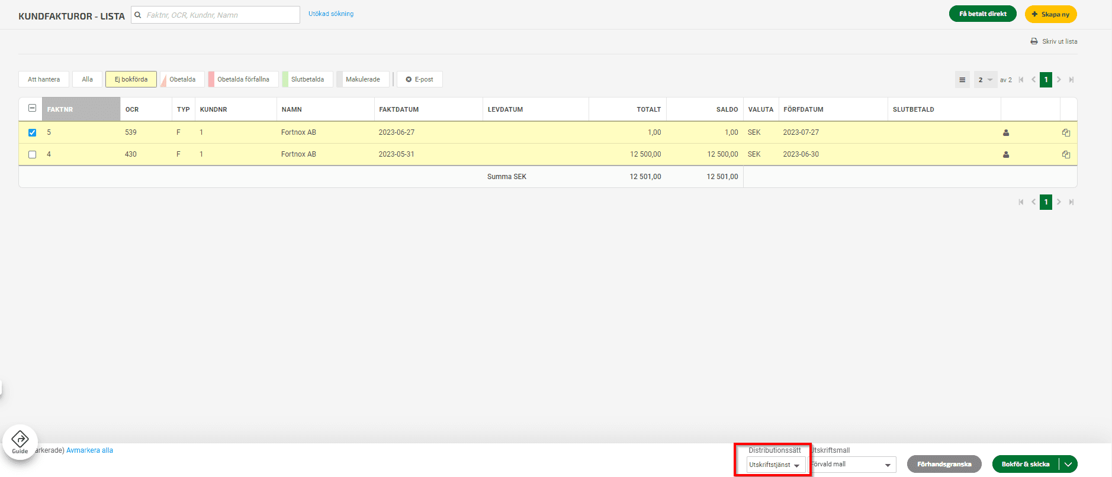
Task: Click the Skriv ut lista link
Action: (x=1060, y=41)
